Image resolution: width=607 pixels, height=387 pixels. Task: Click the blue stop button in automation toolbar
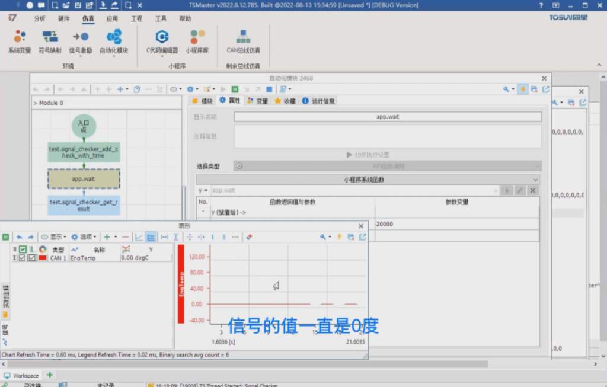[x=269, y=89]
